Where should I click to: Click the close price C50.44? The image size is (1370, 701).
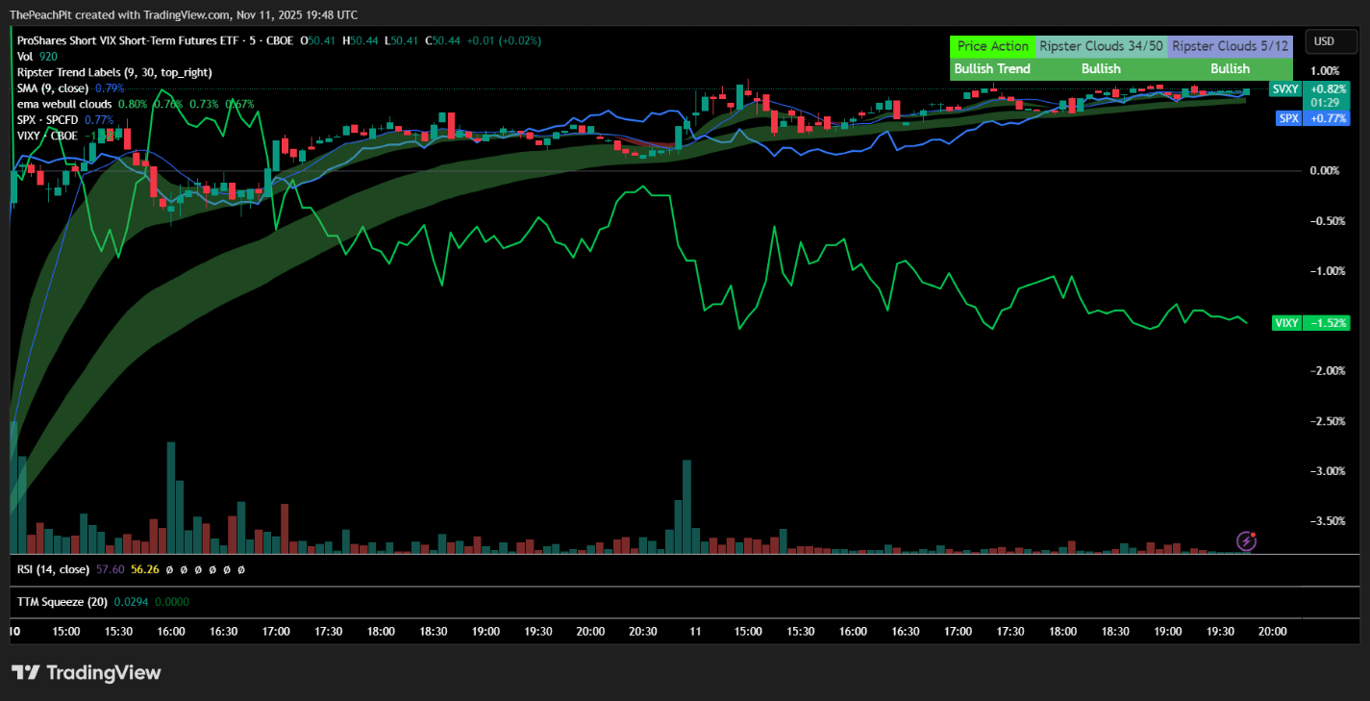(442, 41)
